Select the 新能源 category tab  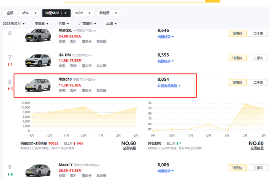104,13
